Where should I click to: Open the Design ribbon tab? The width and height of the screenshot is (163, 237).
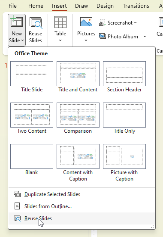[x=105, y=6]
